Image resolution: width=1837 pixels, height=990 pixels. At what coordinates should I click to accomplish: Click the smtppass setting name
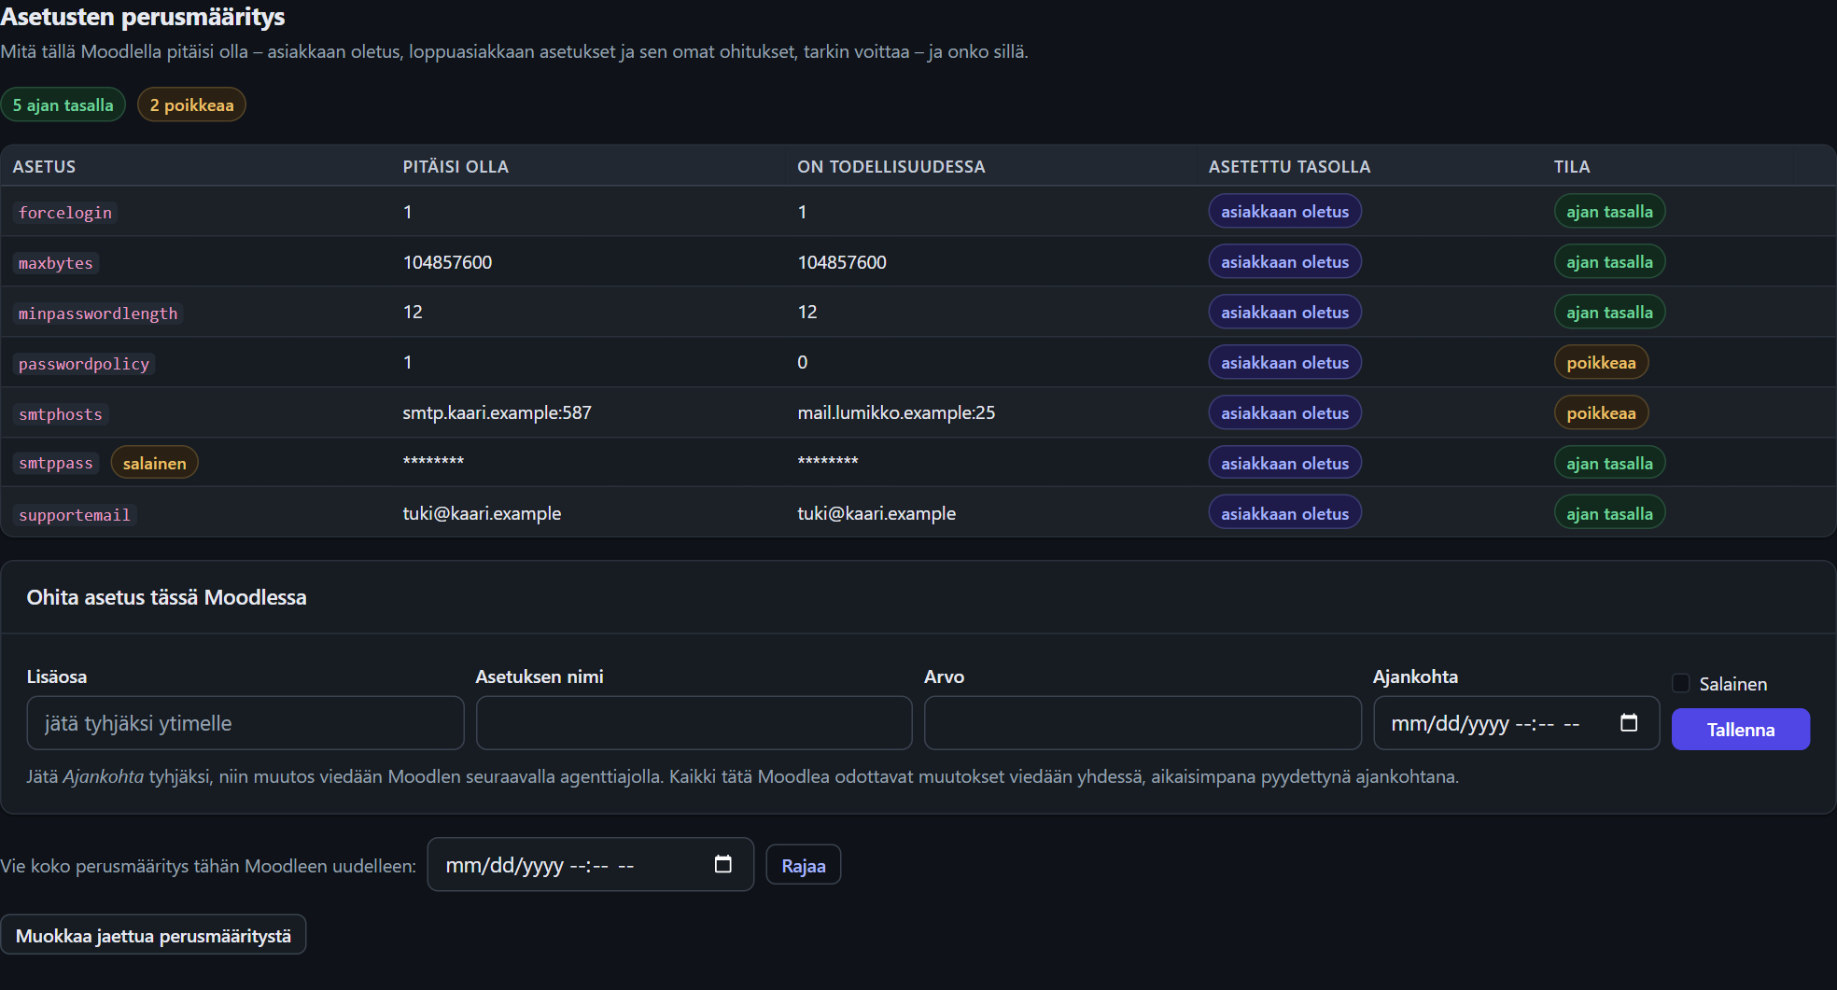coord(56,463)
